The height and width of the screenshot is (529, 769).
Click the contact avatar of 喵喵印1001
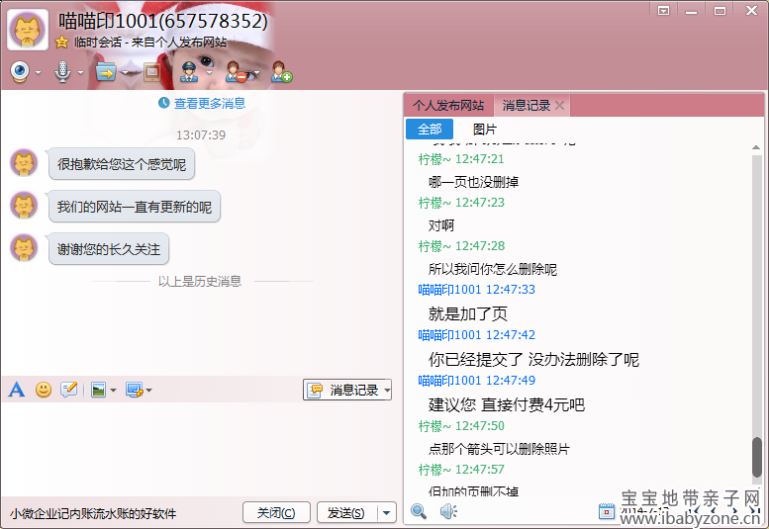[28, 30]
